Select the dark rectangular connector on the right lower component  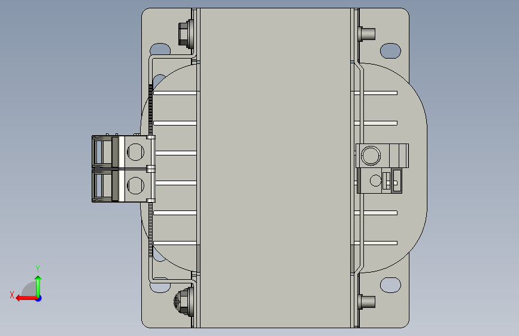point(396,181)
